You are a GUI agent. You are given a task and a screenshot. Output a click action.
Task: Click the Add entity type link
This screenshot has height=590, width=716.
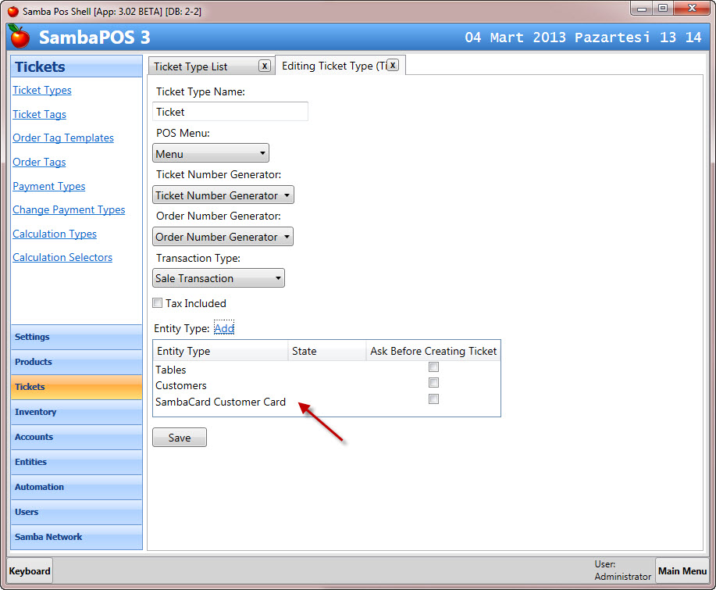point(224,329)
